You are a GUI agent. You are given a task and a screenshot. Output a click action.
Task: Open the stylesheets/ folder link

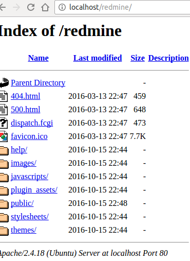point(30,217)
